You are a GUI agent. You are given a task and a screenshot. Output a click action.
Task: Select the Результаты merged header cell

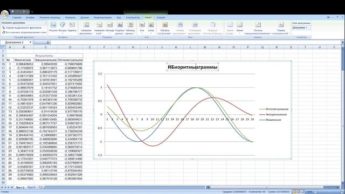pyautogui.click(x=44, y=56)
